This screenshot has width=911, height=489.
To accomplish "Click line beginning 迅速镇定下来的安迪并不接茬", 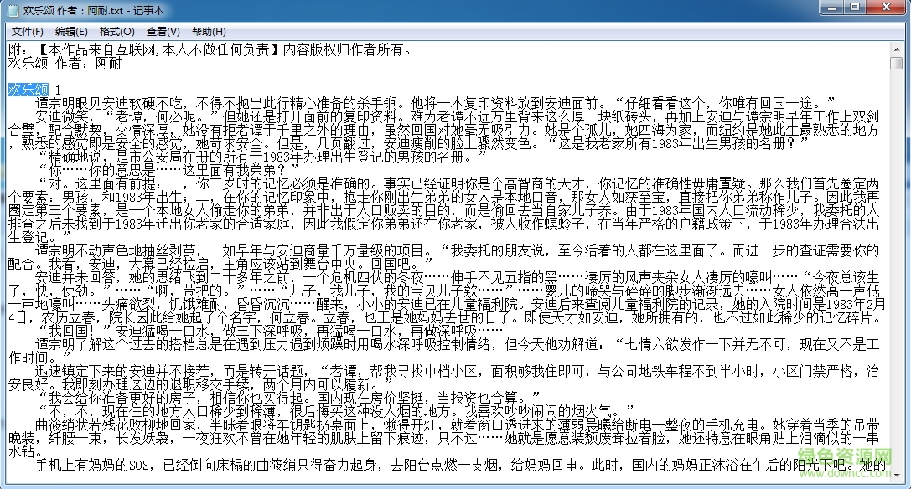I will (458, 371).
